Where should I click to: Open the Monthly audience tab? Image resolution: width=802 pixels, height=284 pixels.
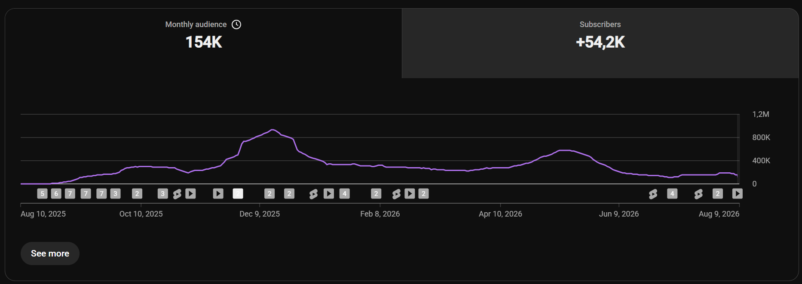tap(203, 43)
